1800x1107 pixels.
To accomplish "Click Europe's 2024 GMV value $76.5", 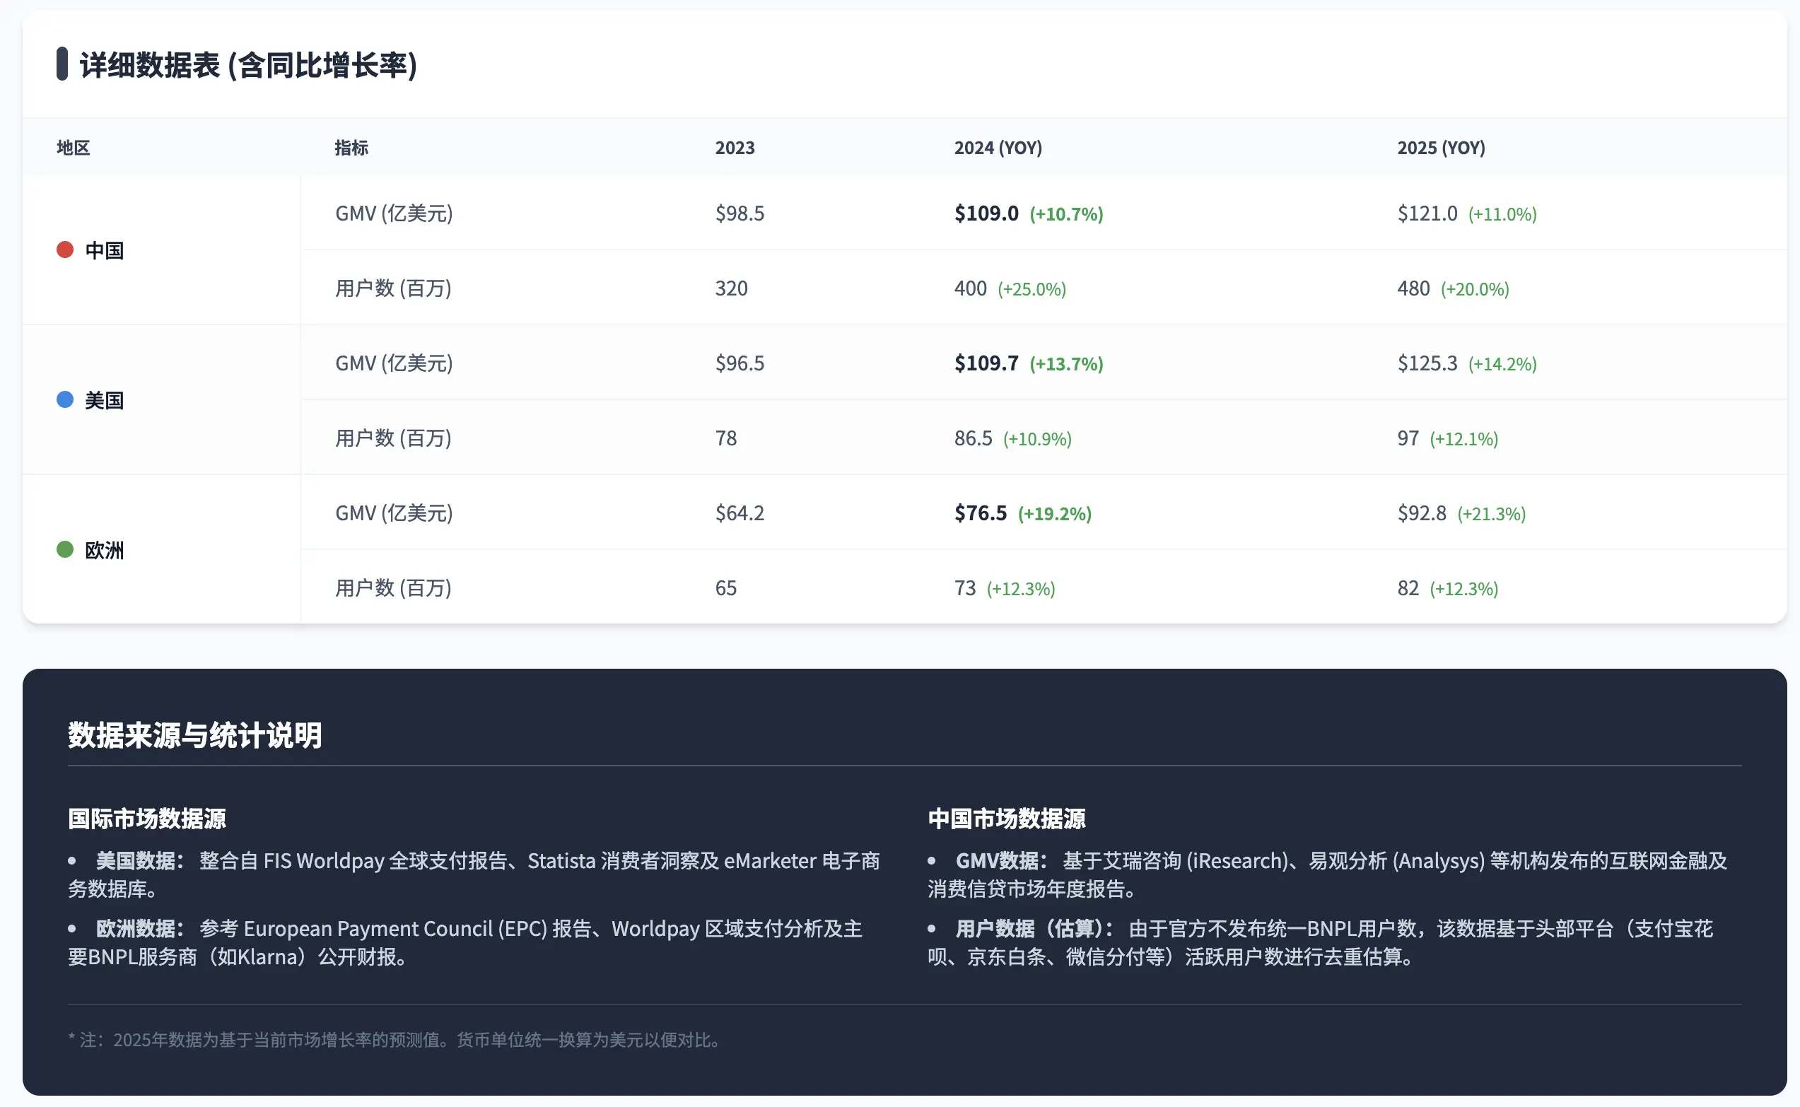I will [980, 513].
